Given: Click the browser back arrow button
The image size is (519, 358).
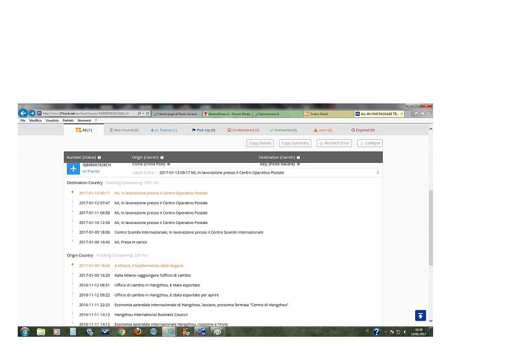Looking at the screenshot, I should click(23, 113).
